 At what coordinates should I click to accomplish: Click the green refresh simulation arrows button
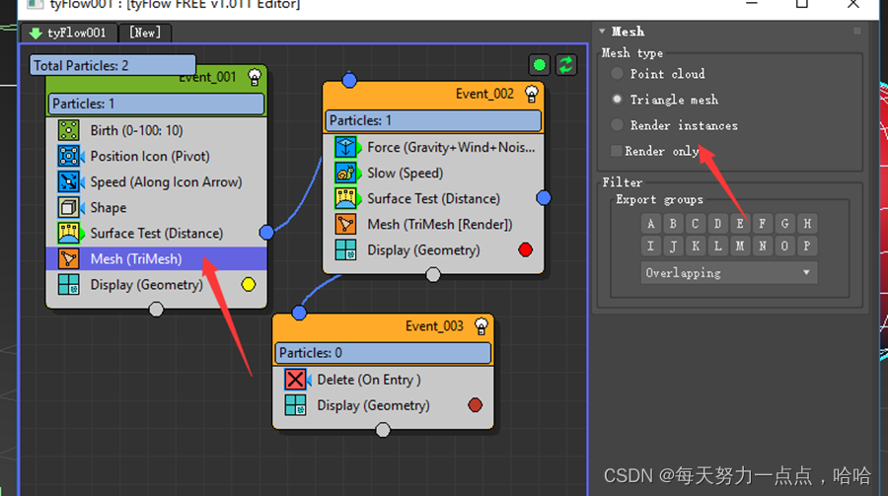565,65
